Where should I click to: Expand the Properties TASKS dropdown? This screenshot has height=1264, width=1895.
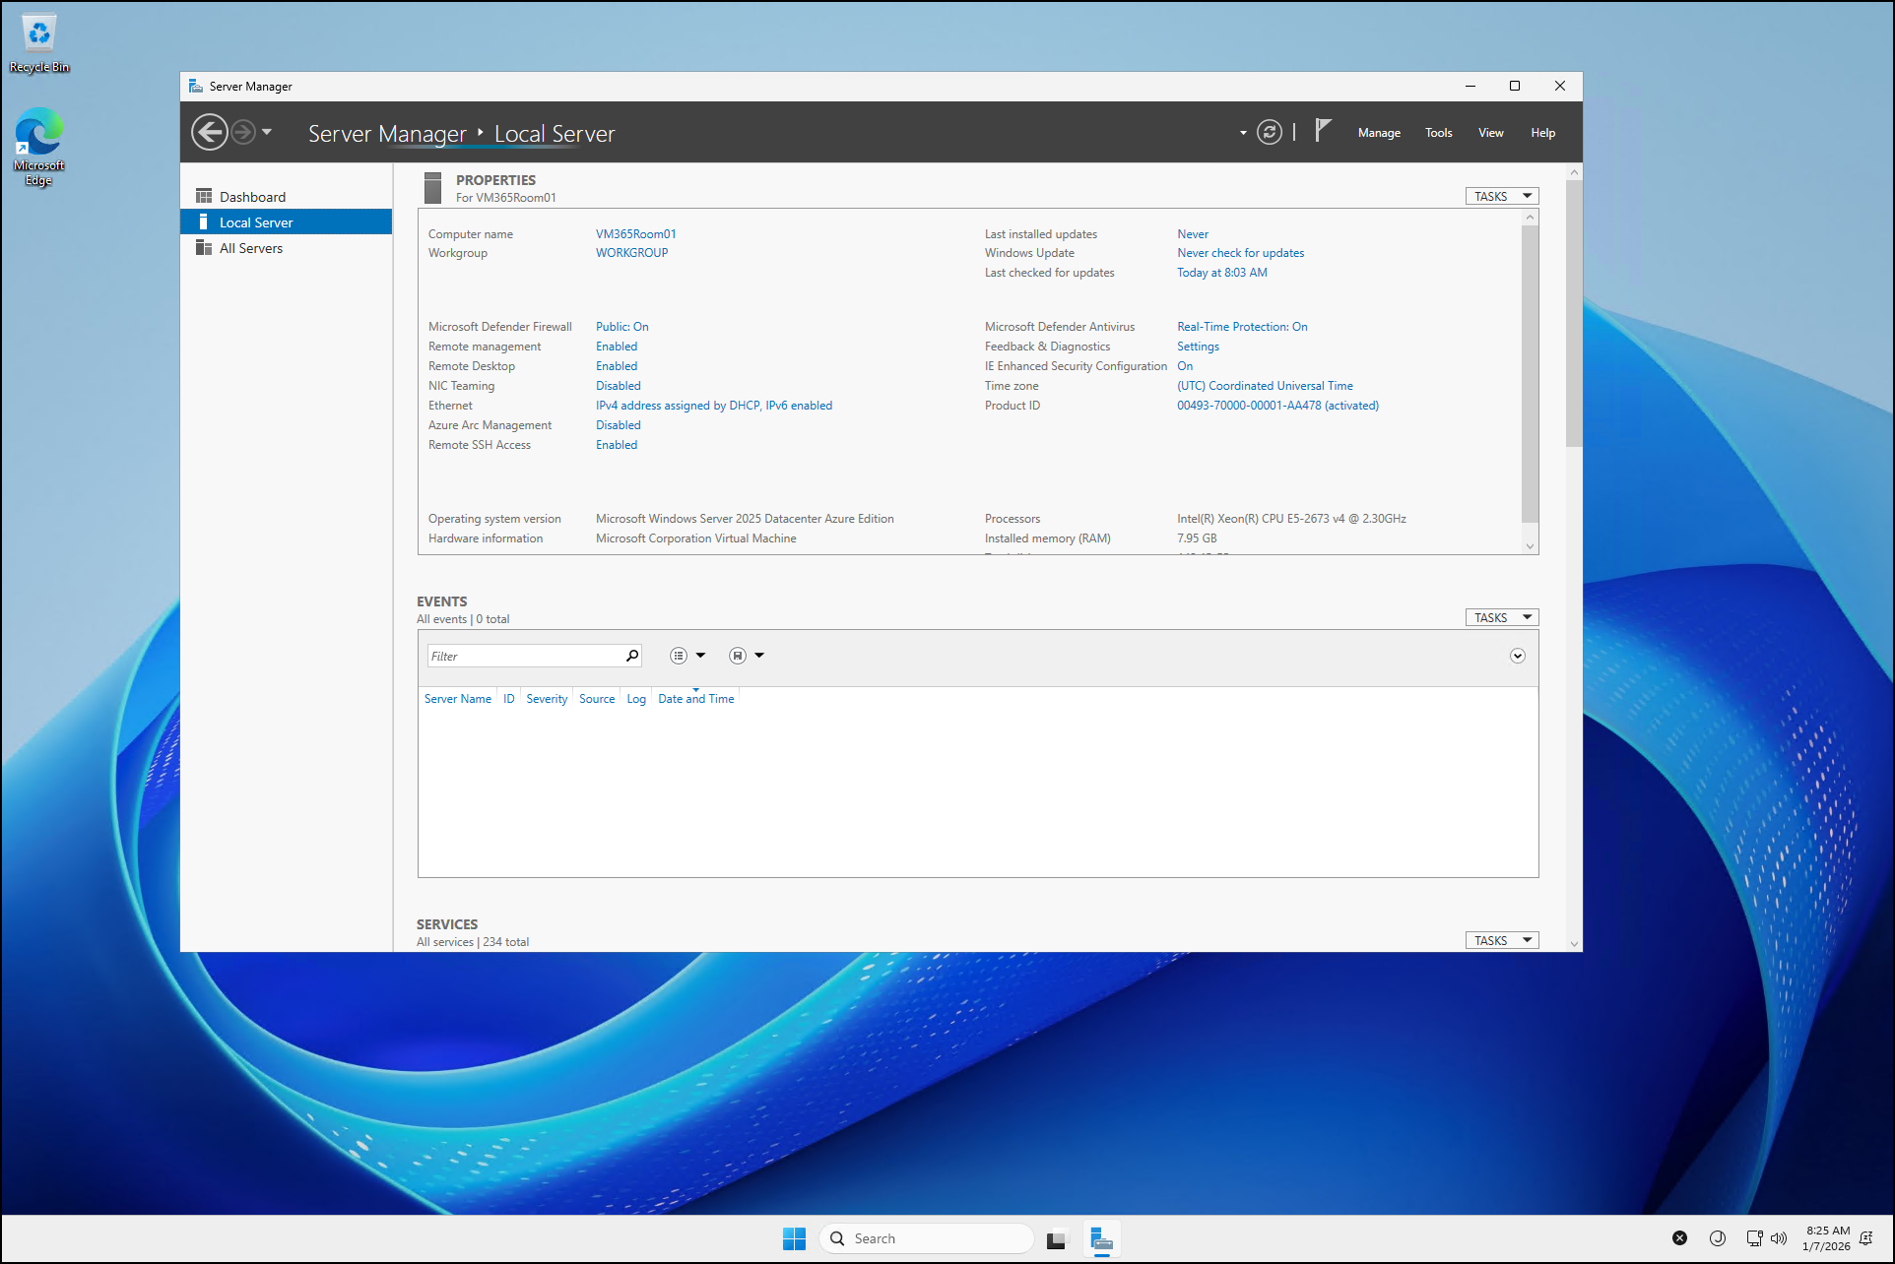pyautogui.click(x=1501, y=196)
